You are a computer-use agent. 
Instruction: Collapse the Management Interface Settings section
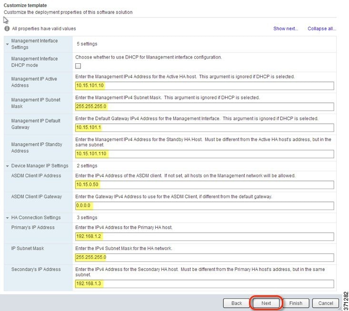[7, 44]
